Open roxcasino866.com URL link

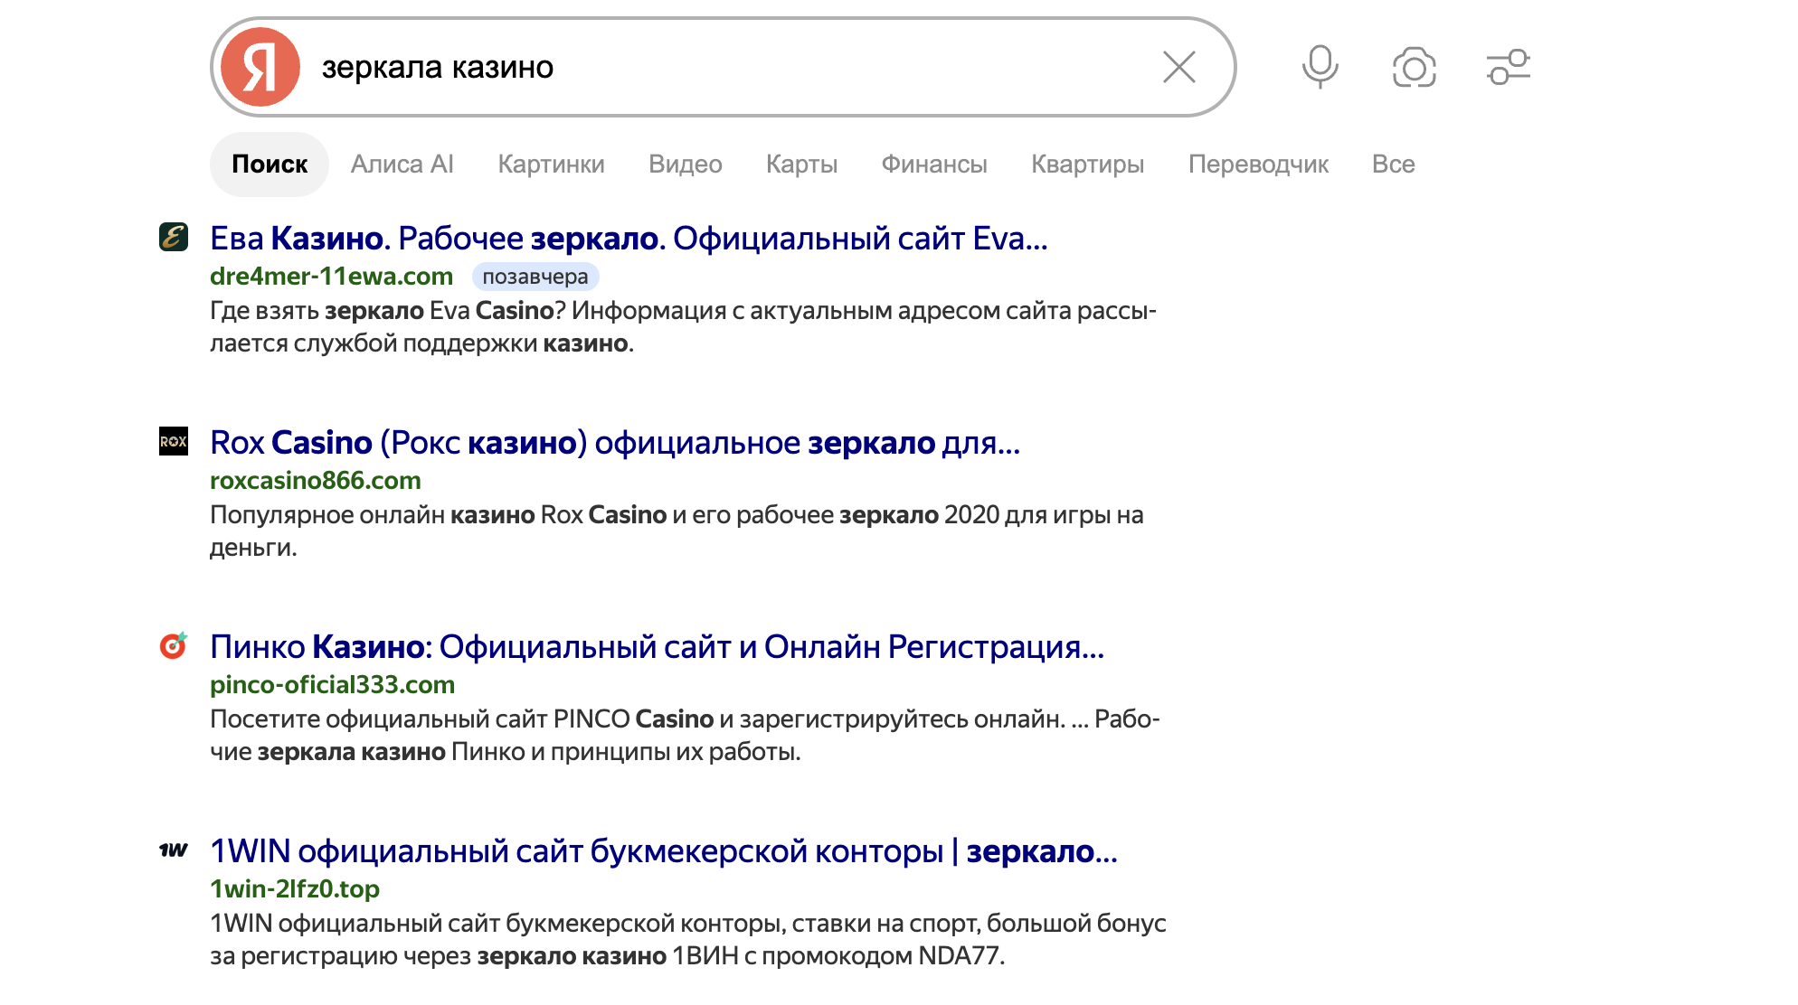[x=316, y=481]
